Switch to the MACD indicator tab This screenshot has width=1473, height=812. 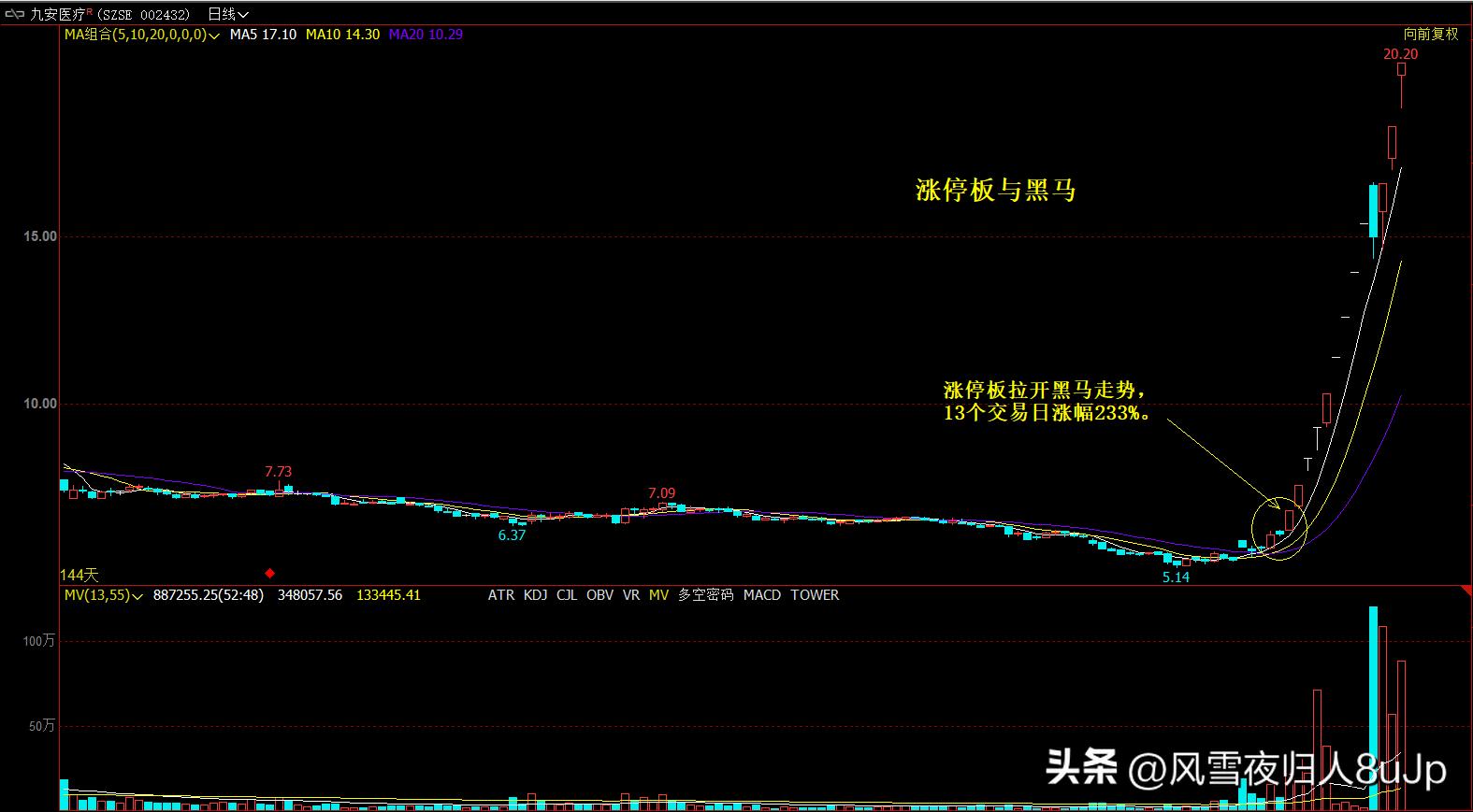(762, 595)
